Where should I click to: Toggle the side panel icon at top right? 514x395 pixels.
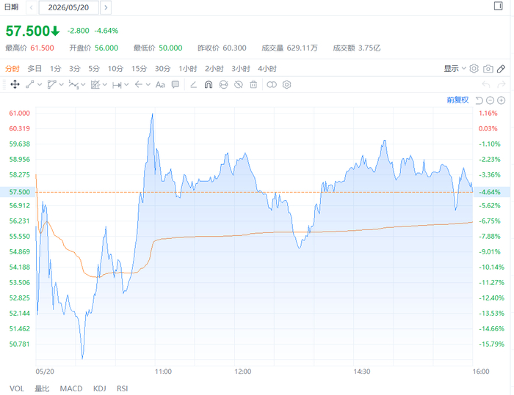click(499, 6)
